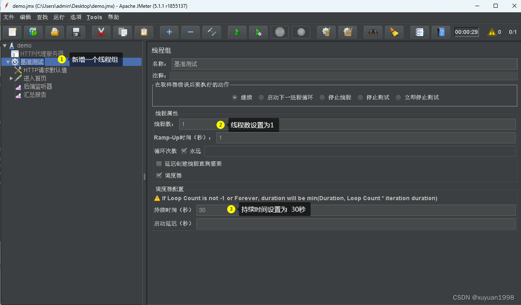Collapse the demo test plan node

click(x=5, y=45)
